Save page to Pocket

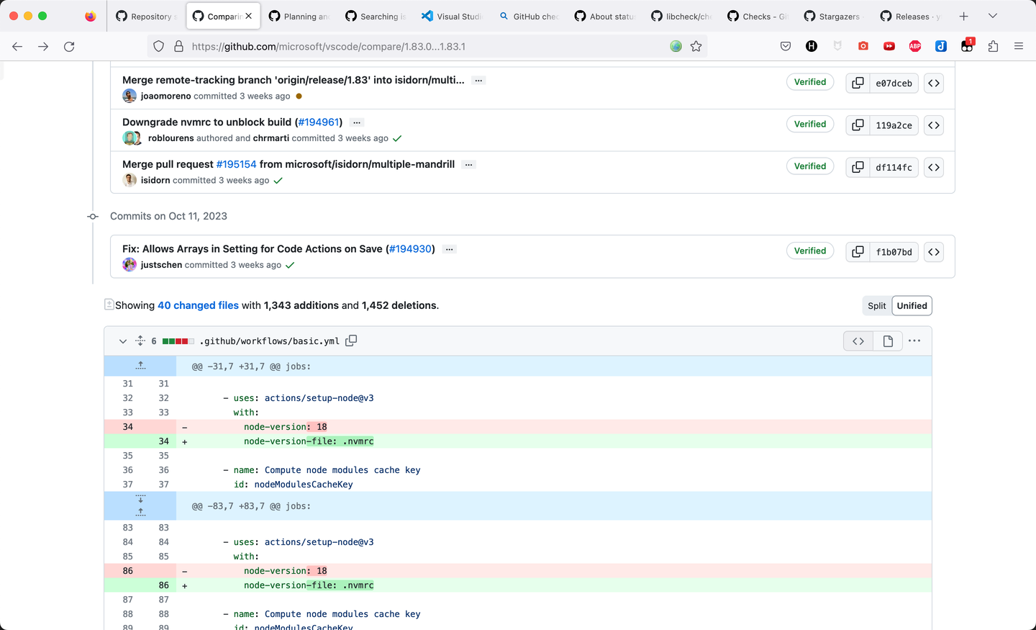point(786,46)
